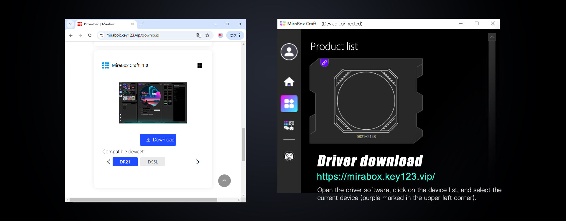This screenshot has width=566, height=221.
Task: Click the purple link badge on device
Action: [324, 63]
